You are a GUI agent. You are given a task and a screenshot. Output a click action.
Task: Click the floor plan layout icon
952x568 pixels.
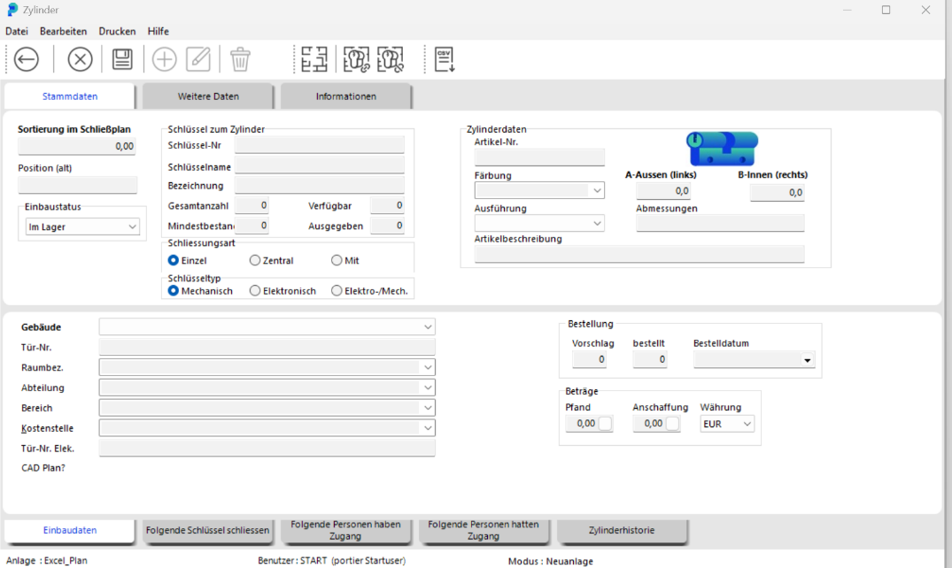[313, 59]
